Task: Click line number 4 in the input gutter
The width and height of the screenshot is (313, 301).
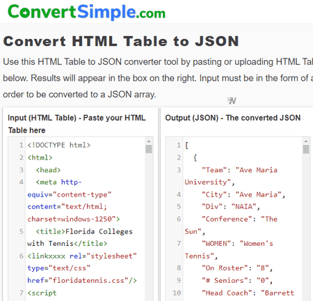Action: coord(22,182)
